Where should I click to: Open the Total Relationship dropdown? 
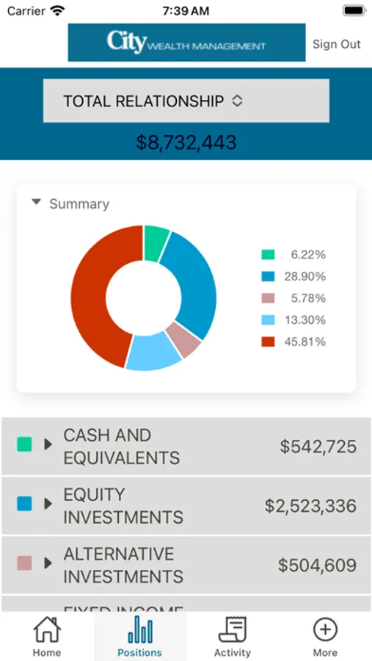(x=186, y=101)
